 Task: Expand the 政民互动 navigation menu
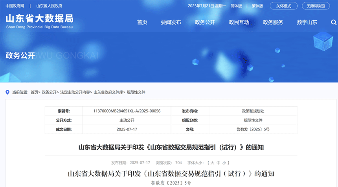239,22
